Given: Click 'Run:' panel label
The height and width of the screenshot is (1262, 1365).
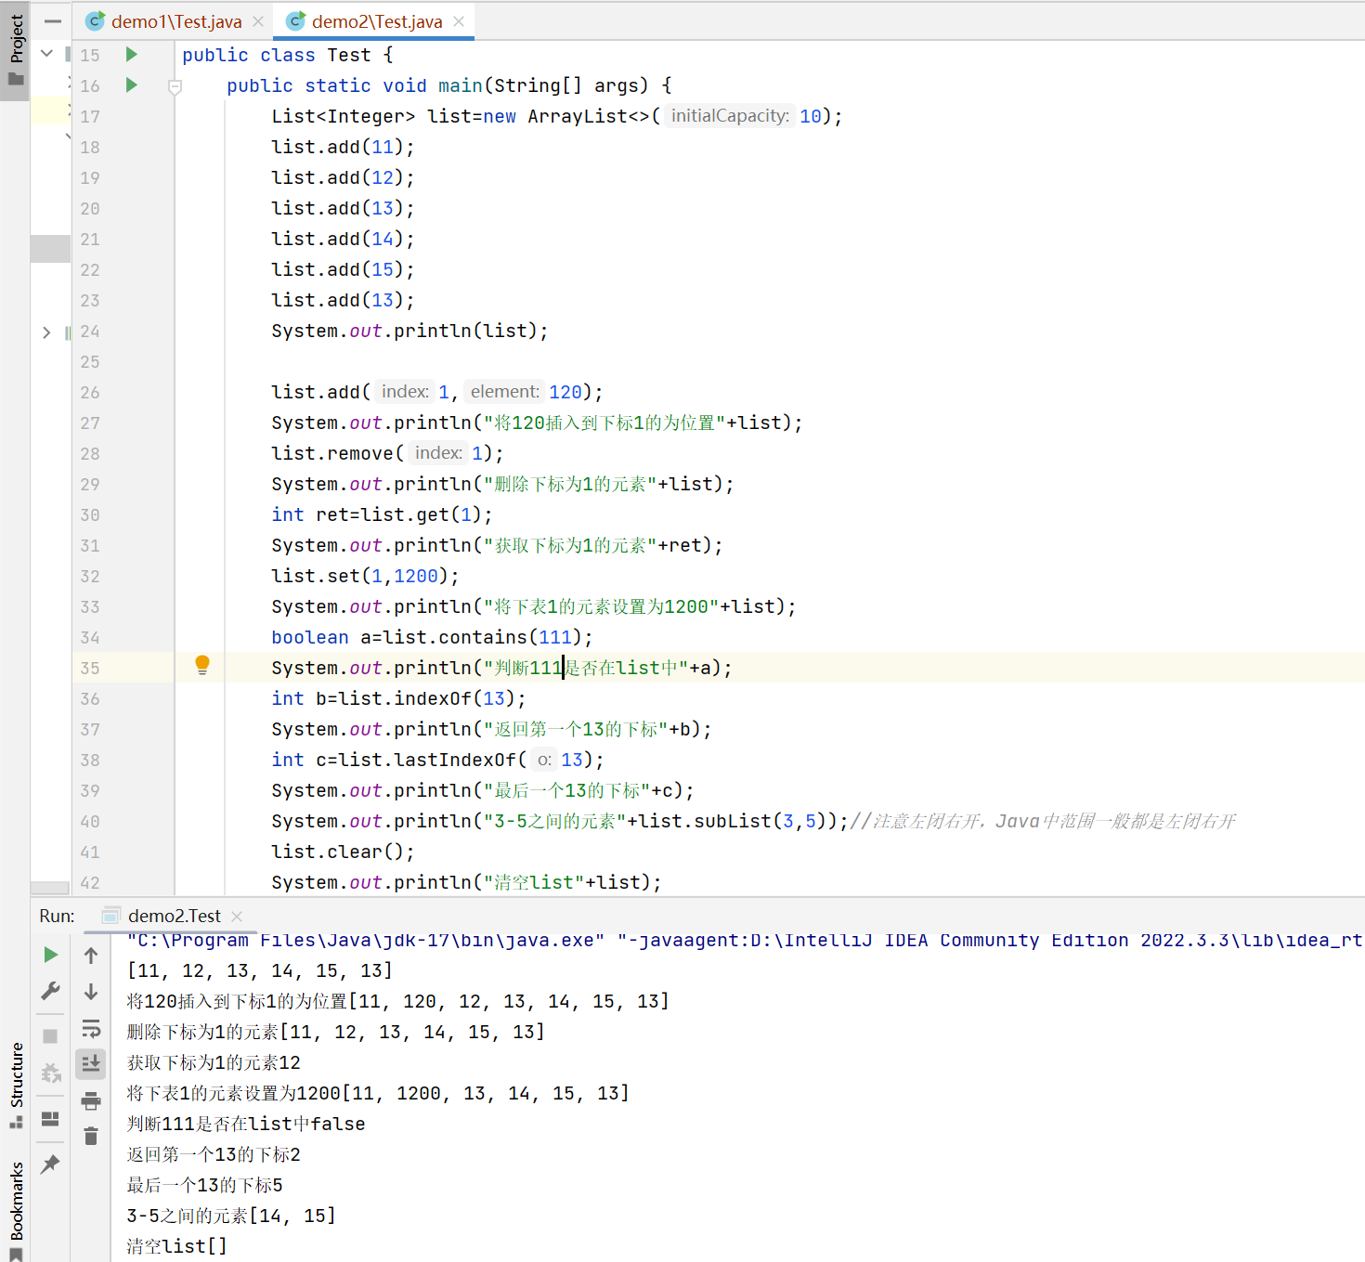Looking at the screenshot, I should [57, 916].
